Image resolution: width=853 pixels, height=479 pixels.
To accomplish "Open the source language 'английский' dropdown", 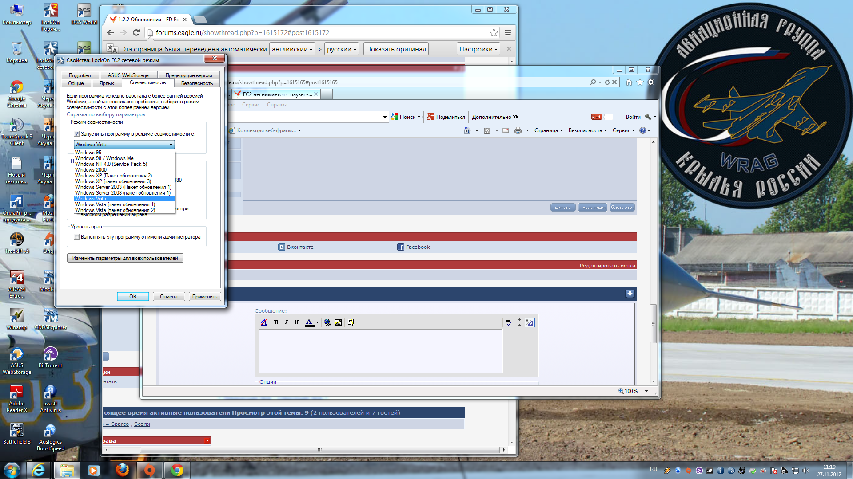I will [x=292, y=49].
